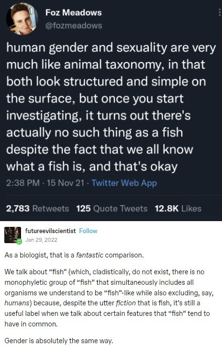View the 125 Quote Tweets
This screenshot has width=222, height=347.
tap(112, 209)
